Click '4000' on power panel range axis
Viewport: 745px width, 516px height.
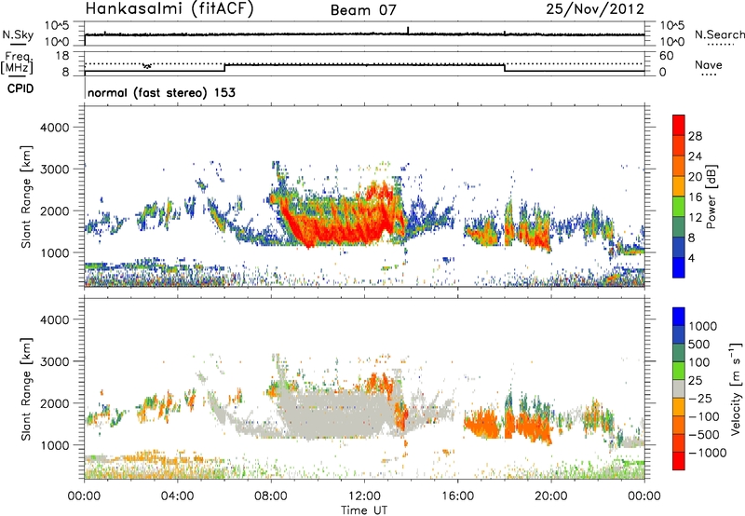[x=54, y=128]
